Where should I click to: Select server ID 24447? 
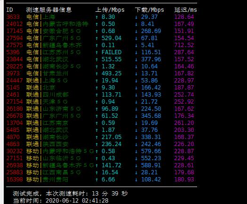[15, 81]
